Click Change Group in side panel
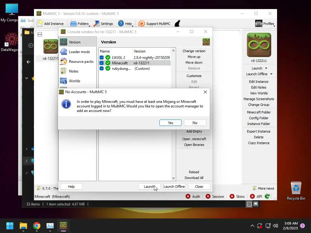This screenshot has width=311, height=233. [x=259, y=105]
